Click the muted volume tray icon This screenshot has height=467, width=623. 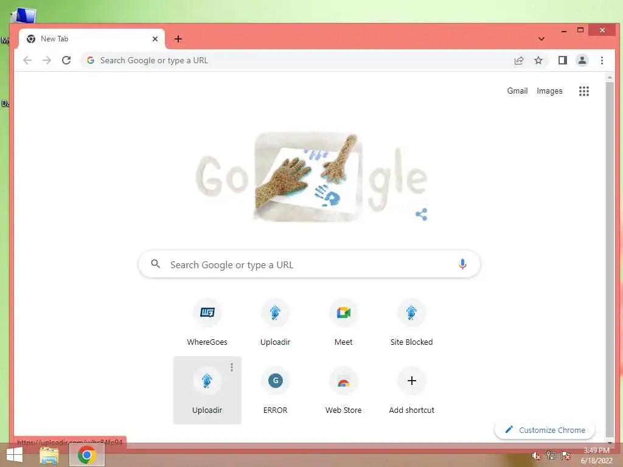point(536,455)
